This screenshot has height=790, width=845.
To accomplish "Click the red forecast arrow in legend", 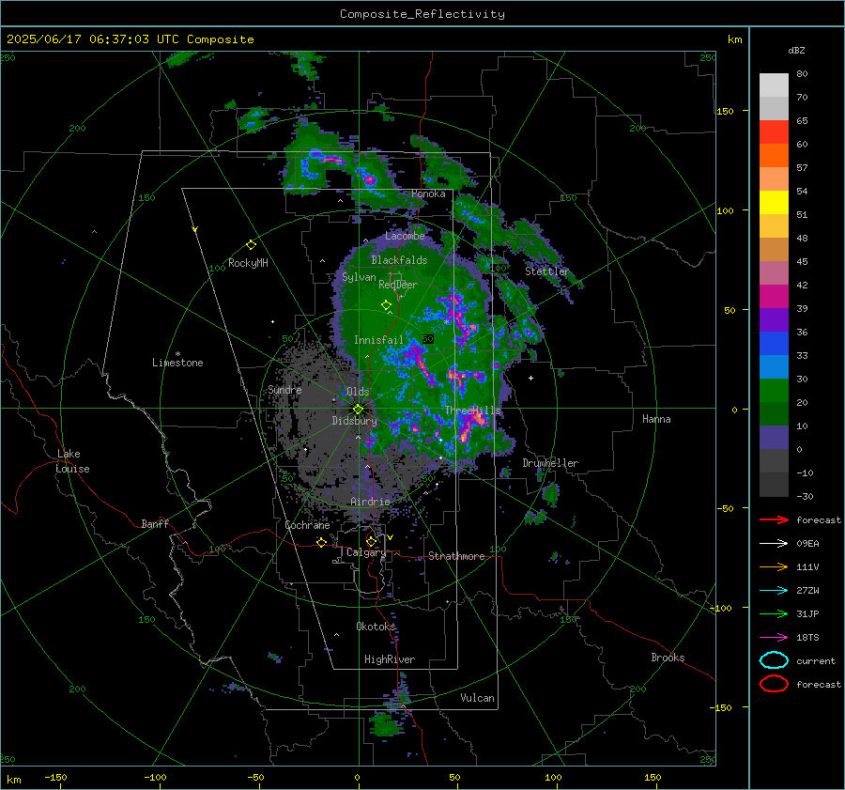I will [774, 519].
